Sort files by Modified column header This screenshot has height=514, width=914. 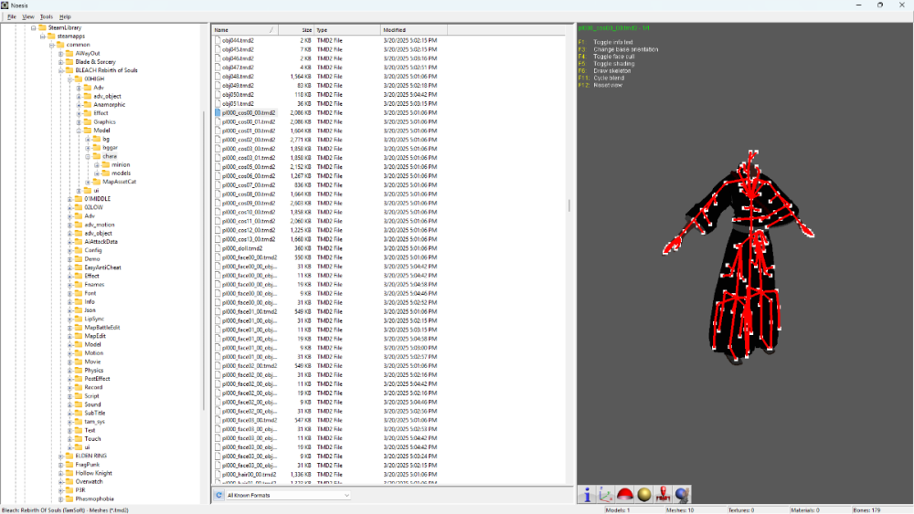click(420, 30)
